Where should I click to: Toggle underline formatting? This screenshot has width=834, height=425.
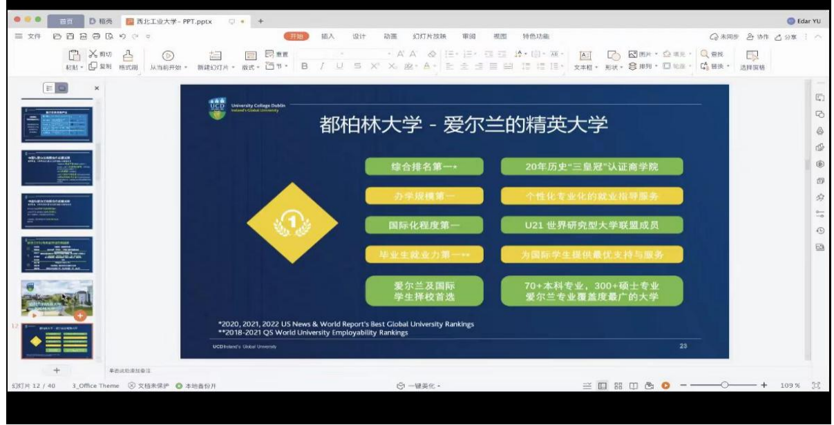(339, 66)
